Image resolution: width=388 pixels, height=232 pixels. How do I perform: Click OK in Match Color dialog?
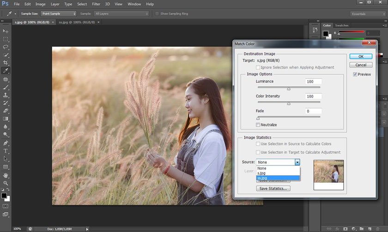point(361,56)
